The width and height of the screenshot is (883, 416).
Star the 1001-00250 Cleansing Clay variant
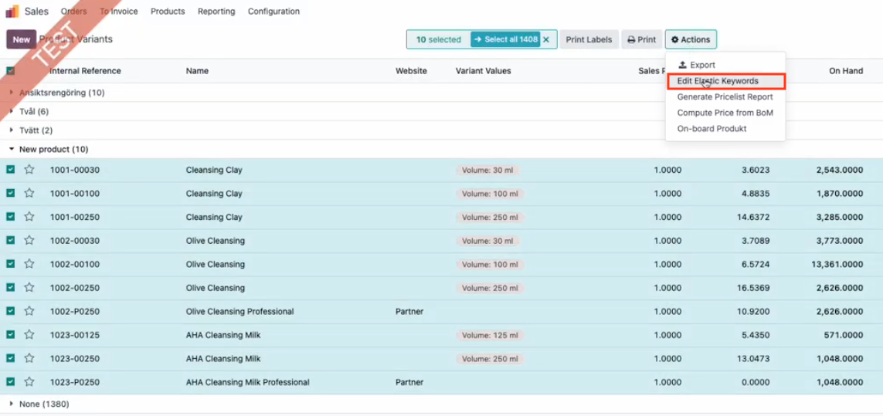(x=29, y=217)
